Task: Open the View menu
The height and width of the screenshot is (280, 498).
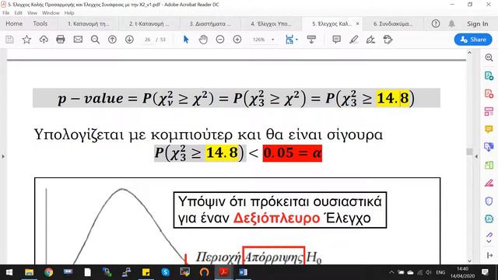Action: [32, 13]
